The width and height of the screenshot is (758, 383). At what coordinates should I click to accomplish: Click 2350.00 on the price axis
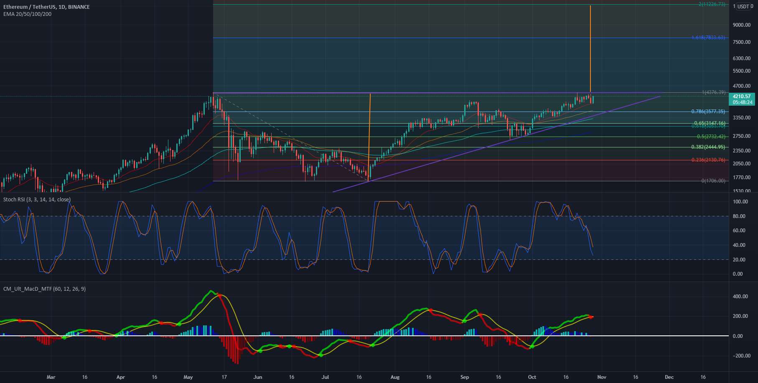coord(742,151)
